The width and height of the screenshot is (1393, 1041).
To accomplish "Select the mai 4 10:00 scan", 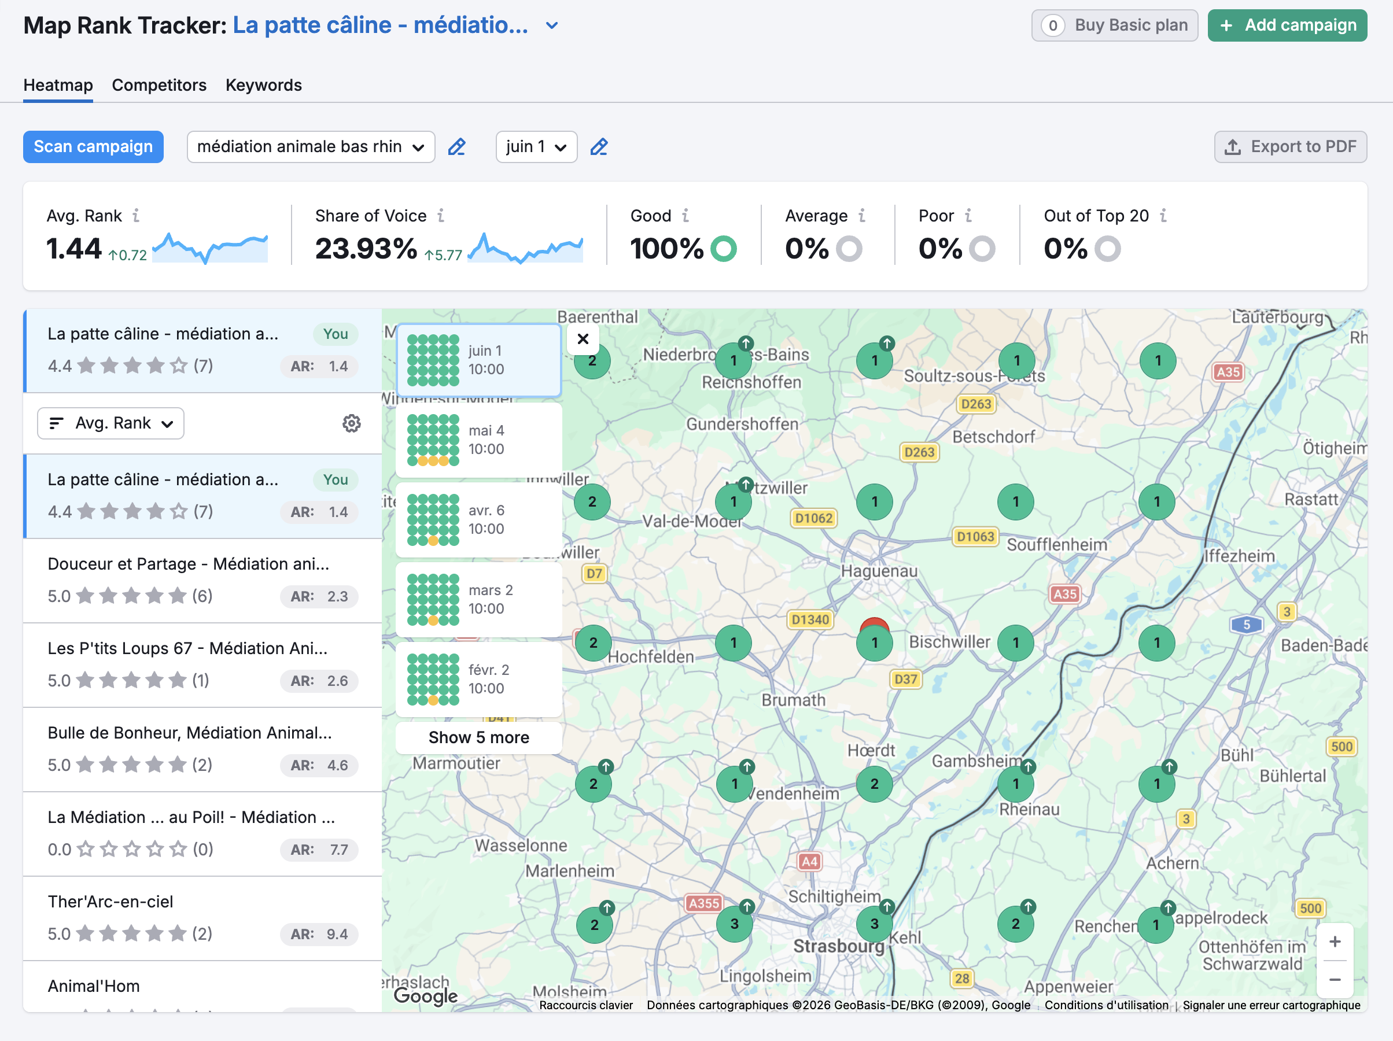I will tap(478, 440).
